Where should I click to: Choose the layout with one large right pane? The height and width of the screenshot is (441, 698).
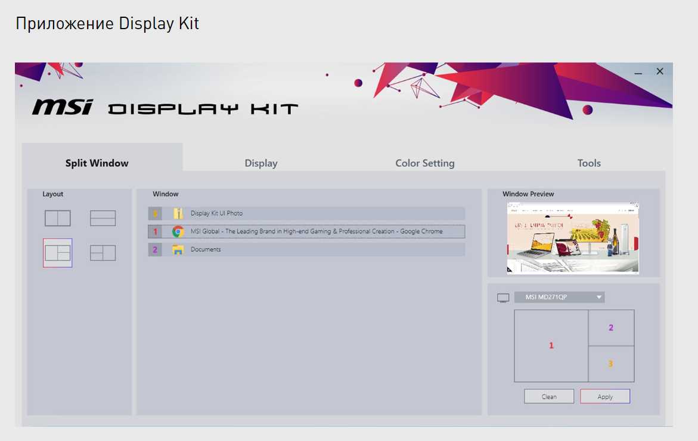103,253
